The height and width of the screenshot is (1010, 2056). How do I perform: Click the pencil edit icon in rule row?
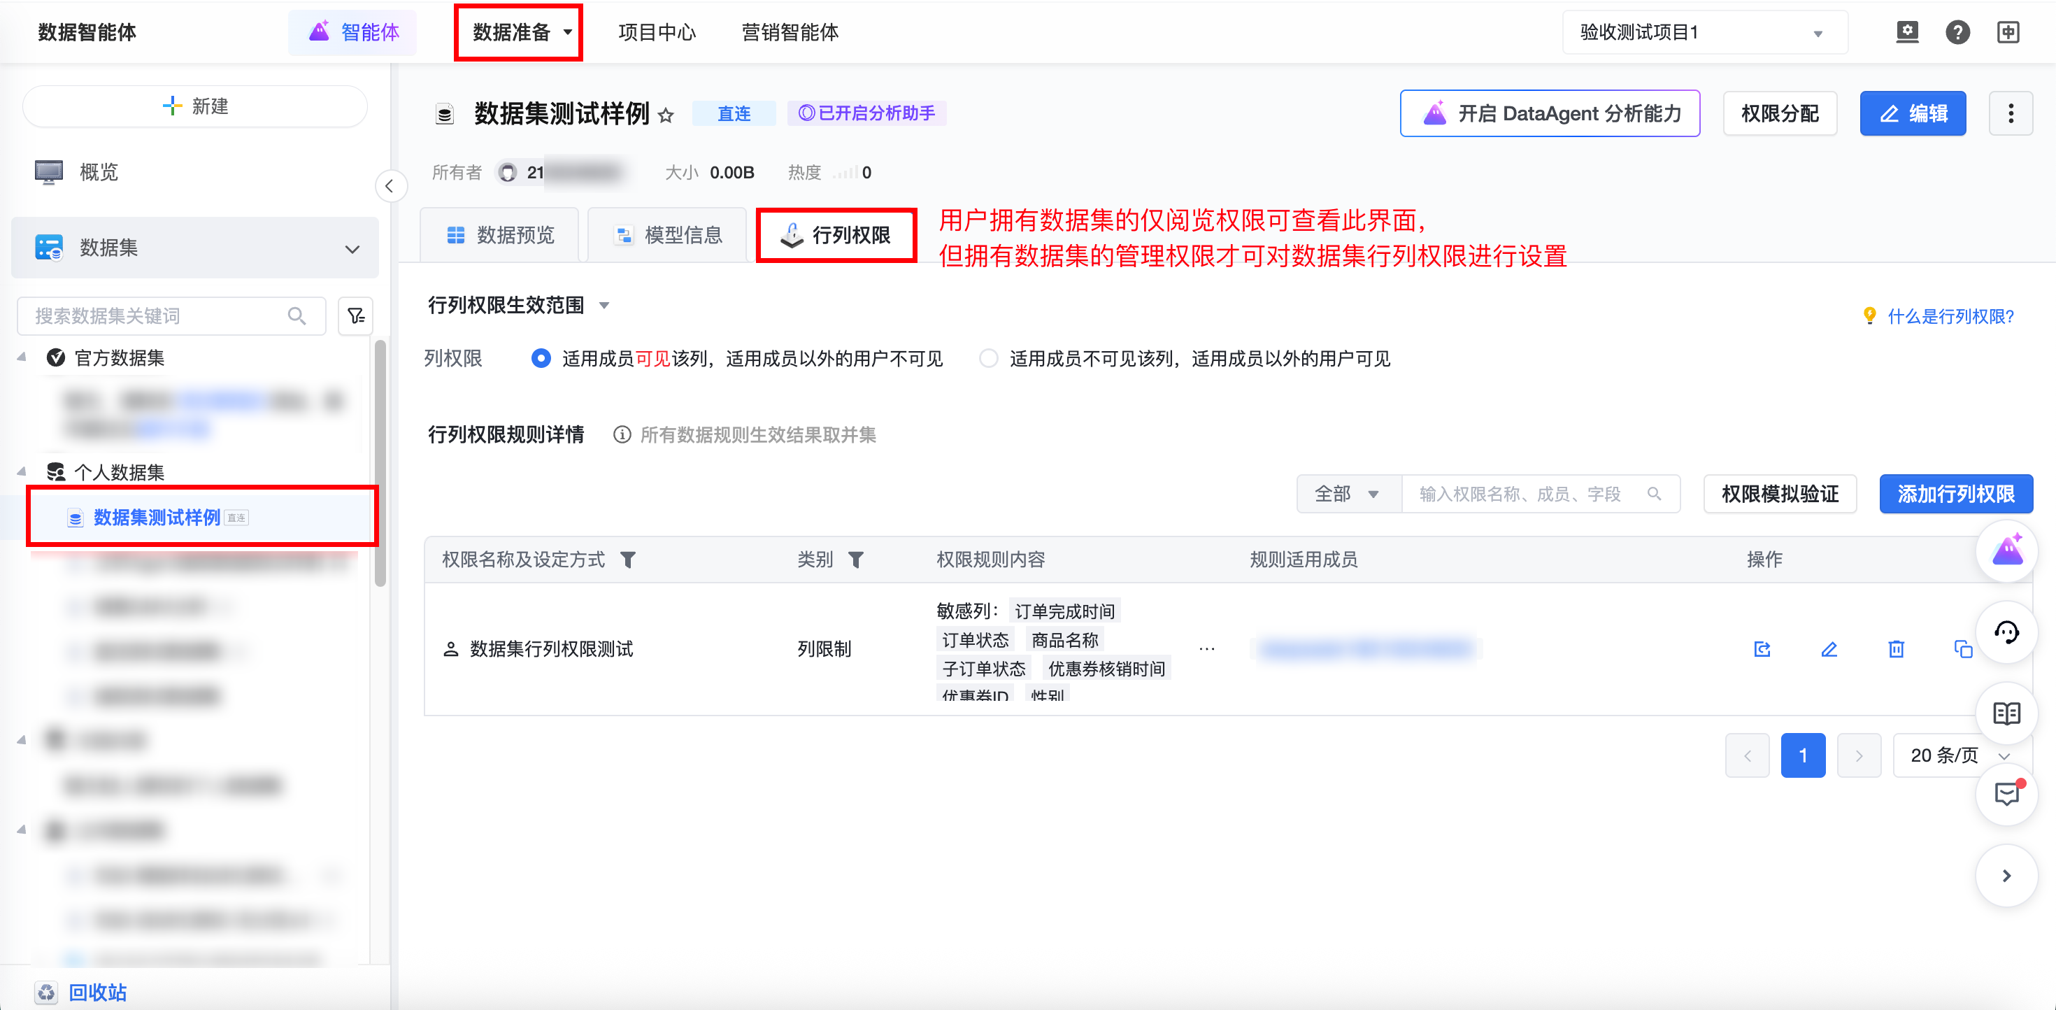tap(1829, 649)
